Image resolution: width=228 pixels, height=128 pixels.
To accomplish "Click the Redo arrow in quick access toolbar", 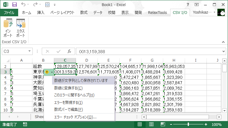I will click(35, 5).
